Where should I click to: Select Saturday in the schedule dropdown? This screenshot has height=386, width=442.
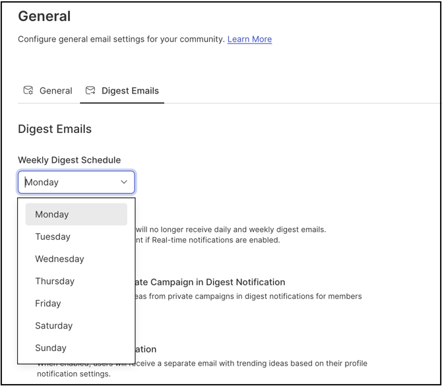[x=54, y=326]
